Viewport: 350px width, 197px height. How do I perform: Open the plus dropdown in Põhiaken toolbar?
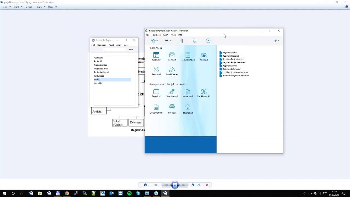277,41
